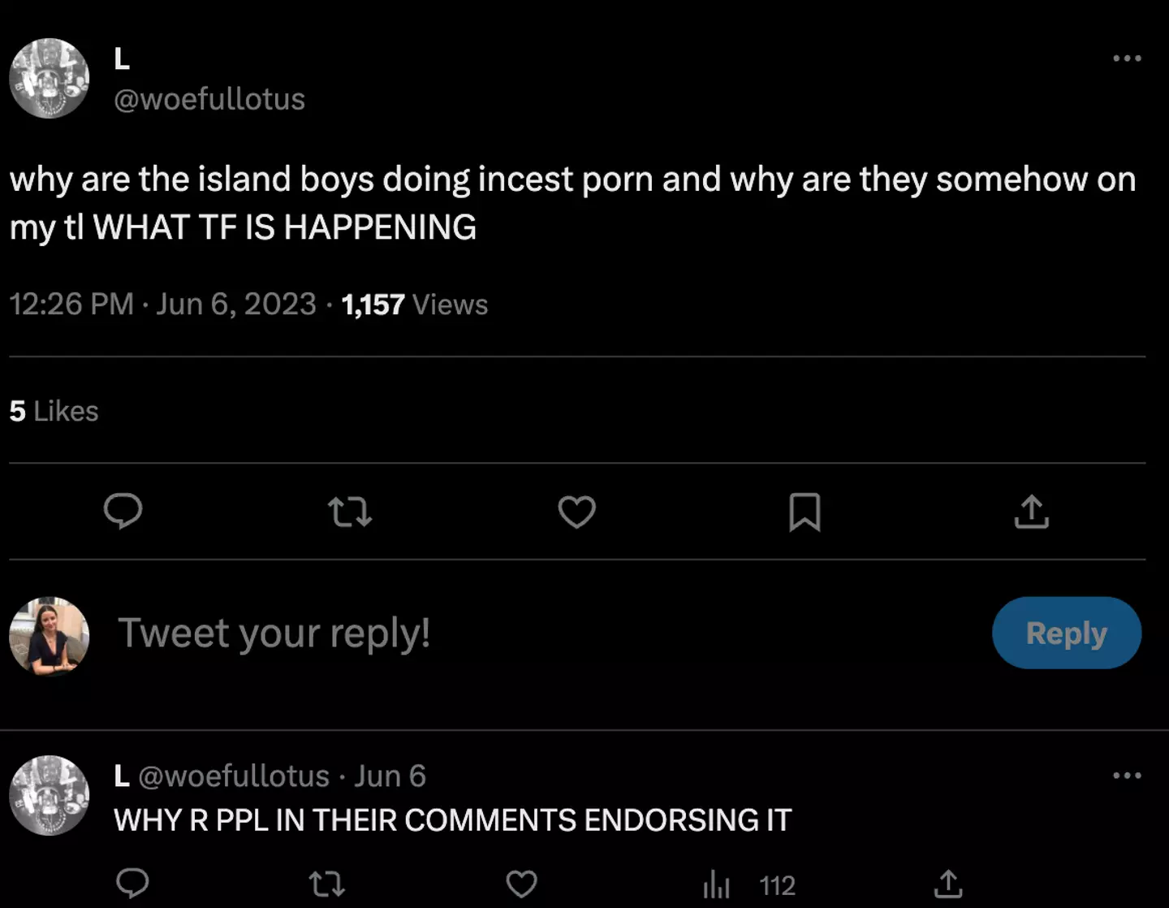Share the reply tweet with the upload icon
The width and height of the screenshot is (1169, 908).
(x=947, y=885)
